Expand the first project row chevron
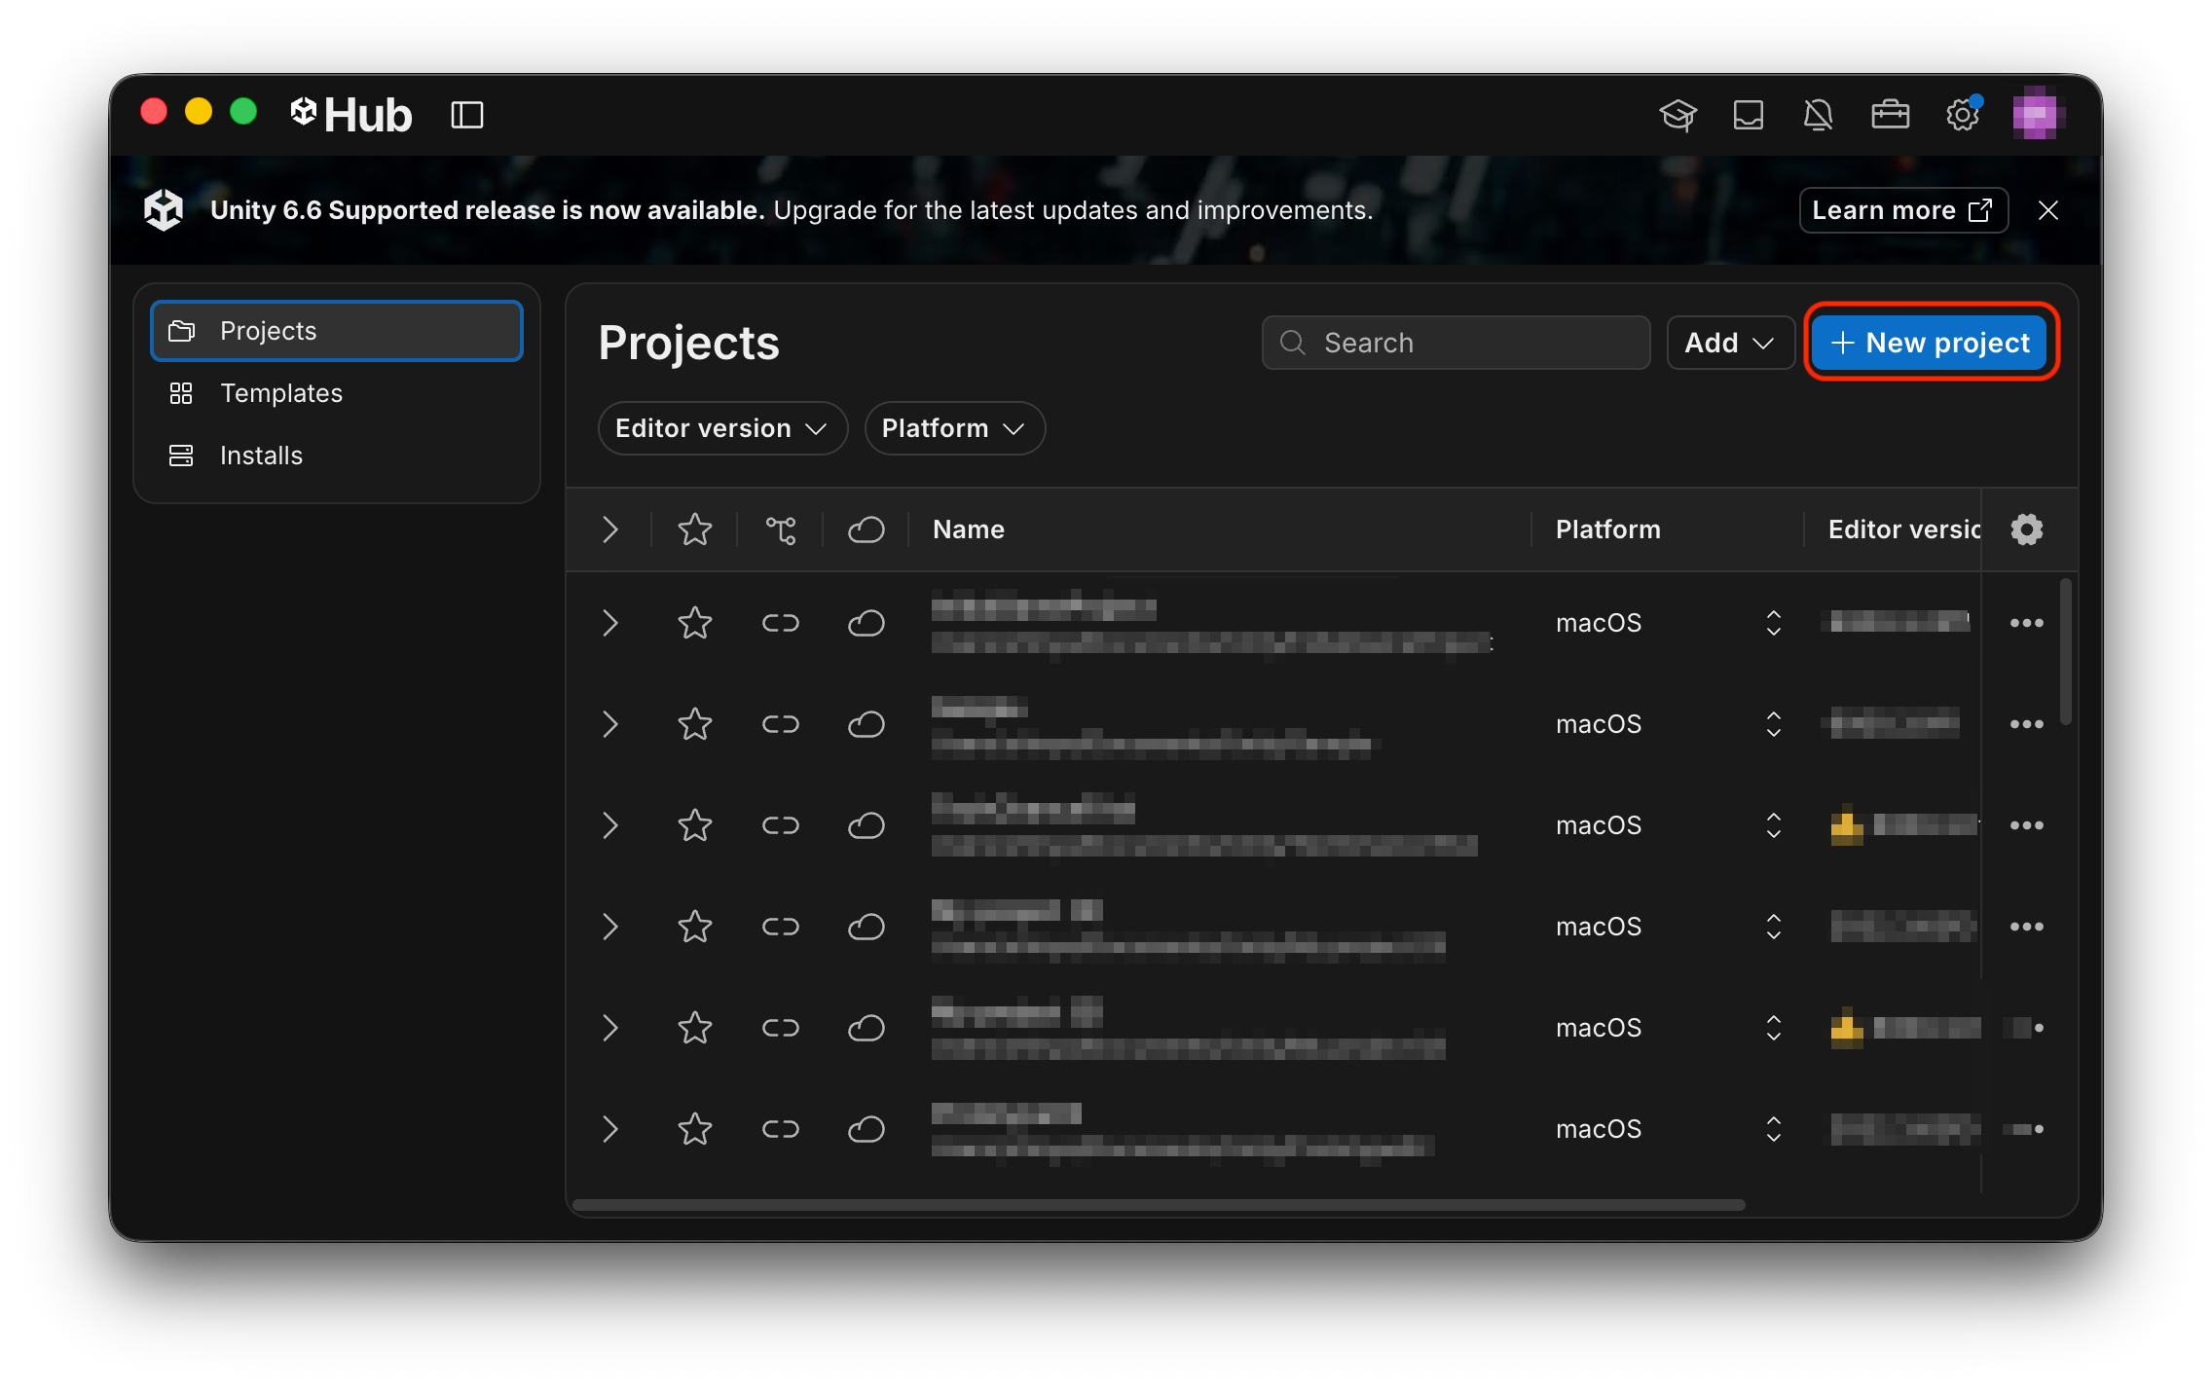The height and width of the screenshot is (1386, 2212). point(609,623)
